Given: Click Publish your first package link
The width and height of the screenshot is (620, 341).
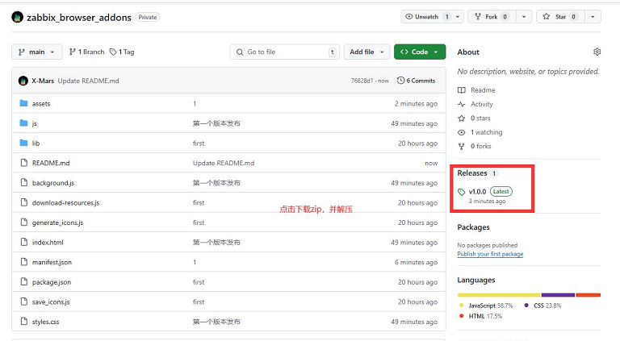Looking at the screenshot, I should pos(490,254).
